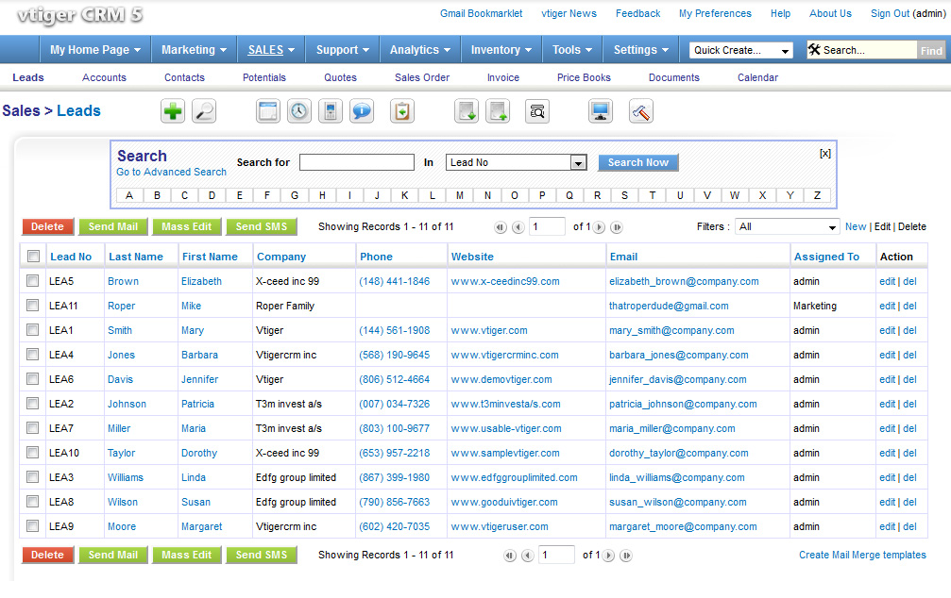This screenshot has height=598, width=951.
Task: Click the magnifying glass Search in Leads icon
Action: tap(204, 111)
